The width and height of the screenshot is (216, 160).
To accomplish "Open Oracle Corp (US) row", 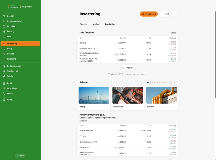I will [x=128, y=131].
